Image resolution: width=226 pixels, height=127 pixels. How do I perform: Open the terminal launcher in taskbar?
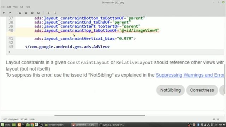(23, 125)
